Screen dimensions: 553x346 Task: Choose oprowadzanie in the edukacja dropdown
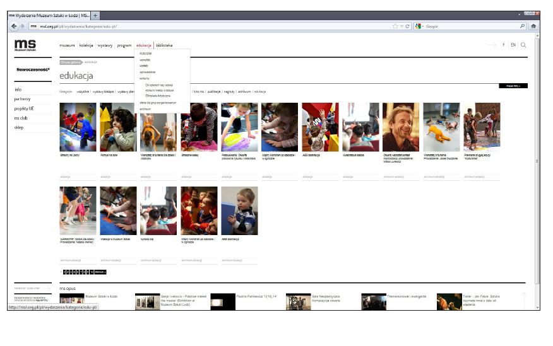(148, 72)
